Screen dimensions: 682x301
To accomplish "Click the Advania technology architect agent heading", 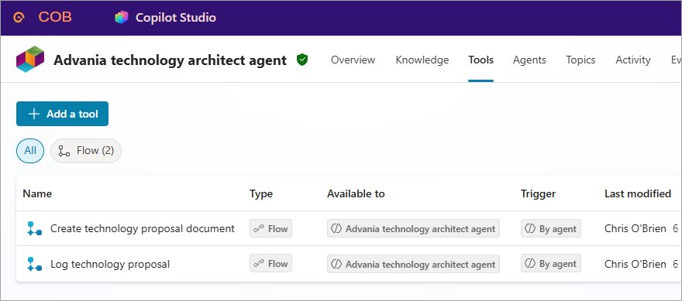I will 170,60.
